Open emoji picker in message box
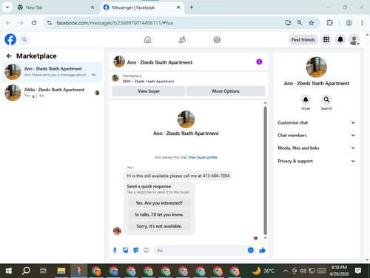This screenshot has width=370, height=278. pos(251,250)
